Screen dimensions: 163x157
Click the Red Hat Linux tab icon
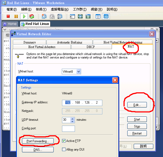click(x=23, y=24)
